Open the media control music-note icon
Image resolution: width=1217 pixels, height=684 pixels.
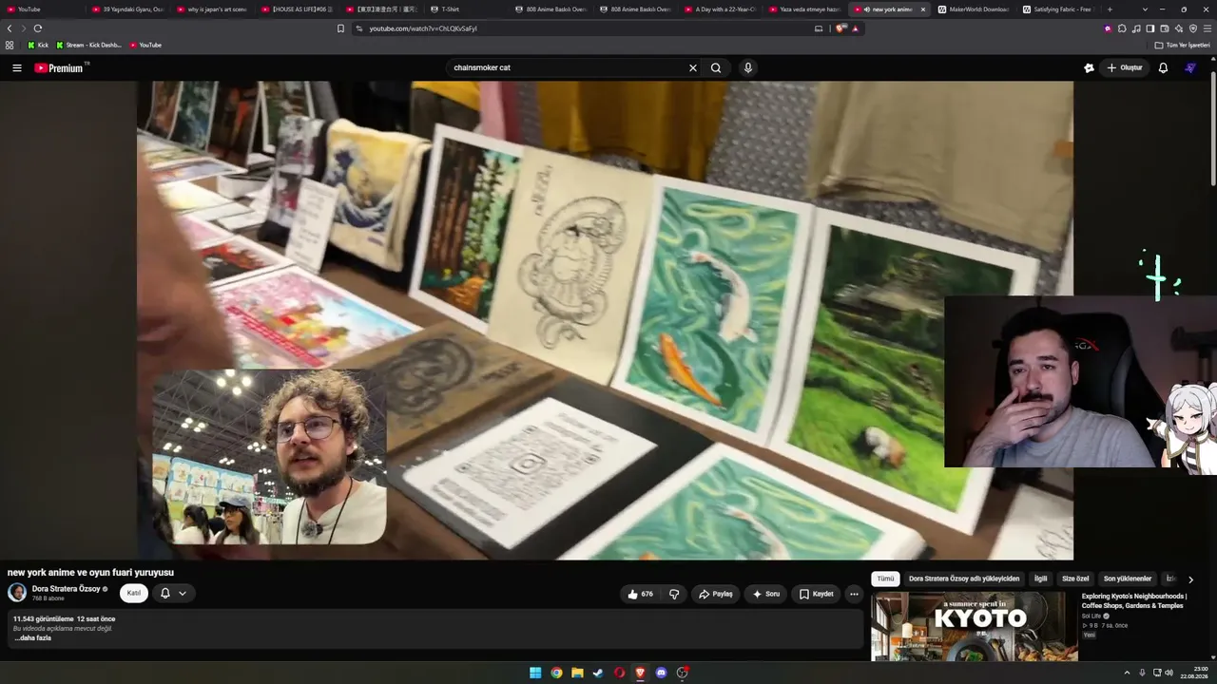(x=1136, y=28)
